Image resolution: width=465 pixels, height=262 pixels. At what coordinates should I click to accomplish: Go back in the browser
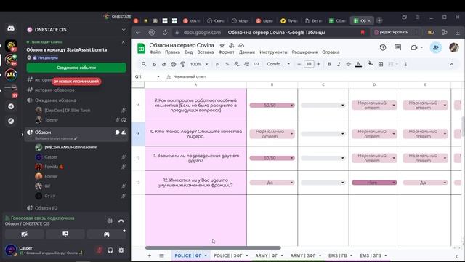click(x=138, y=32)
